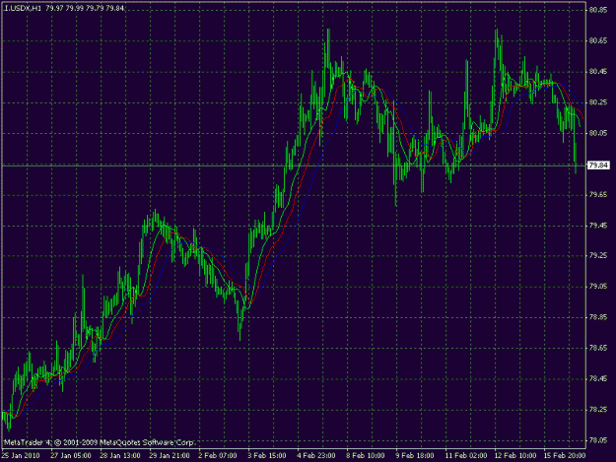Click the 4 Feb 23:00 time label
Screen dimensions: 616x462
coord(315,456)
